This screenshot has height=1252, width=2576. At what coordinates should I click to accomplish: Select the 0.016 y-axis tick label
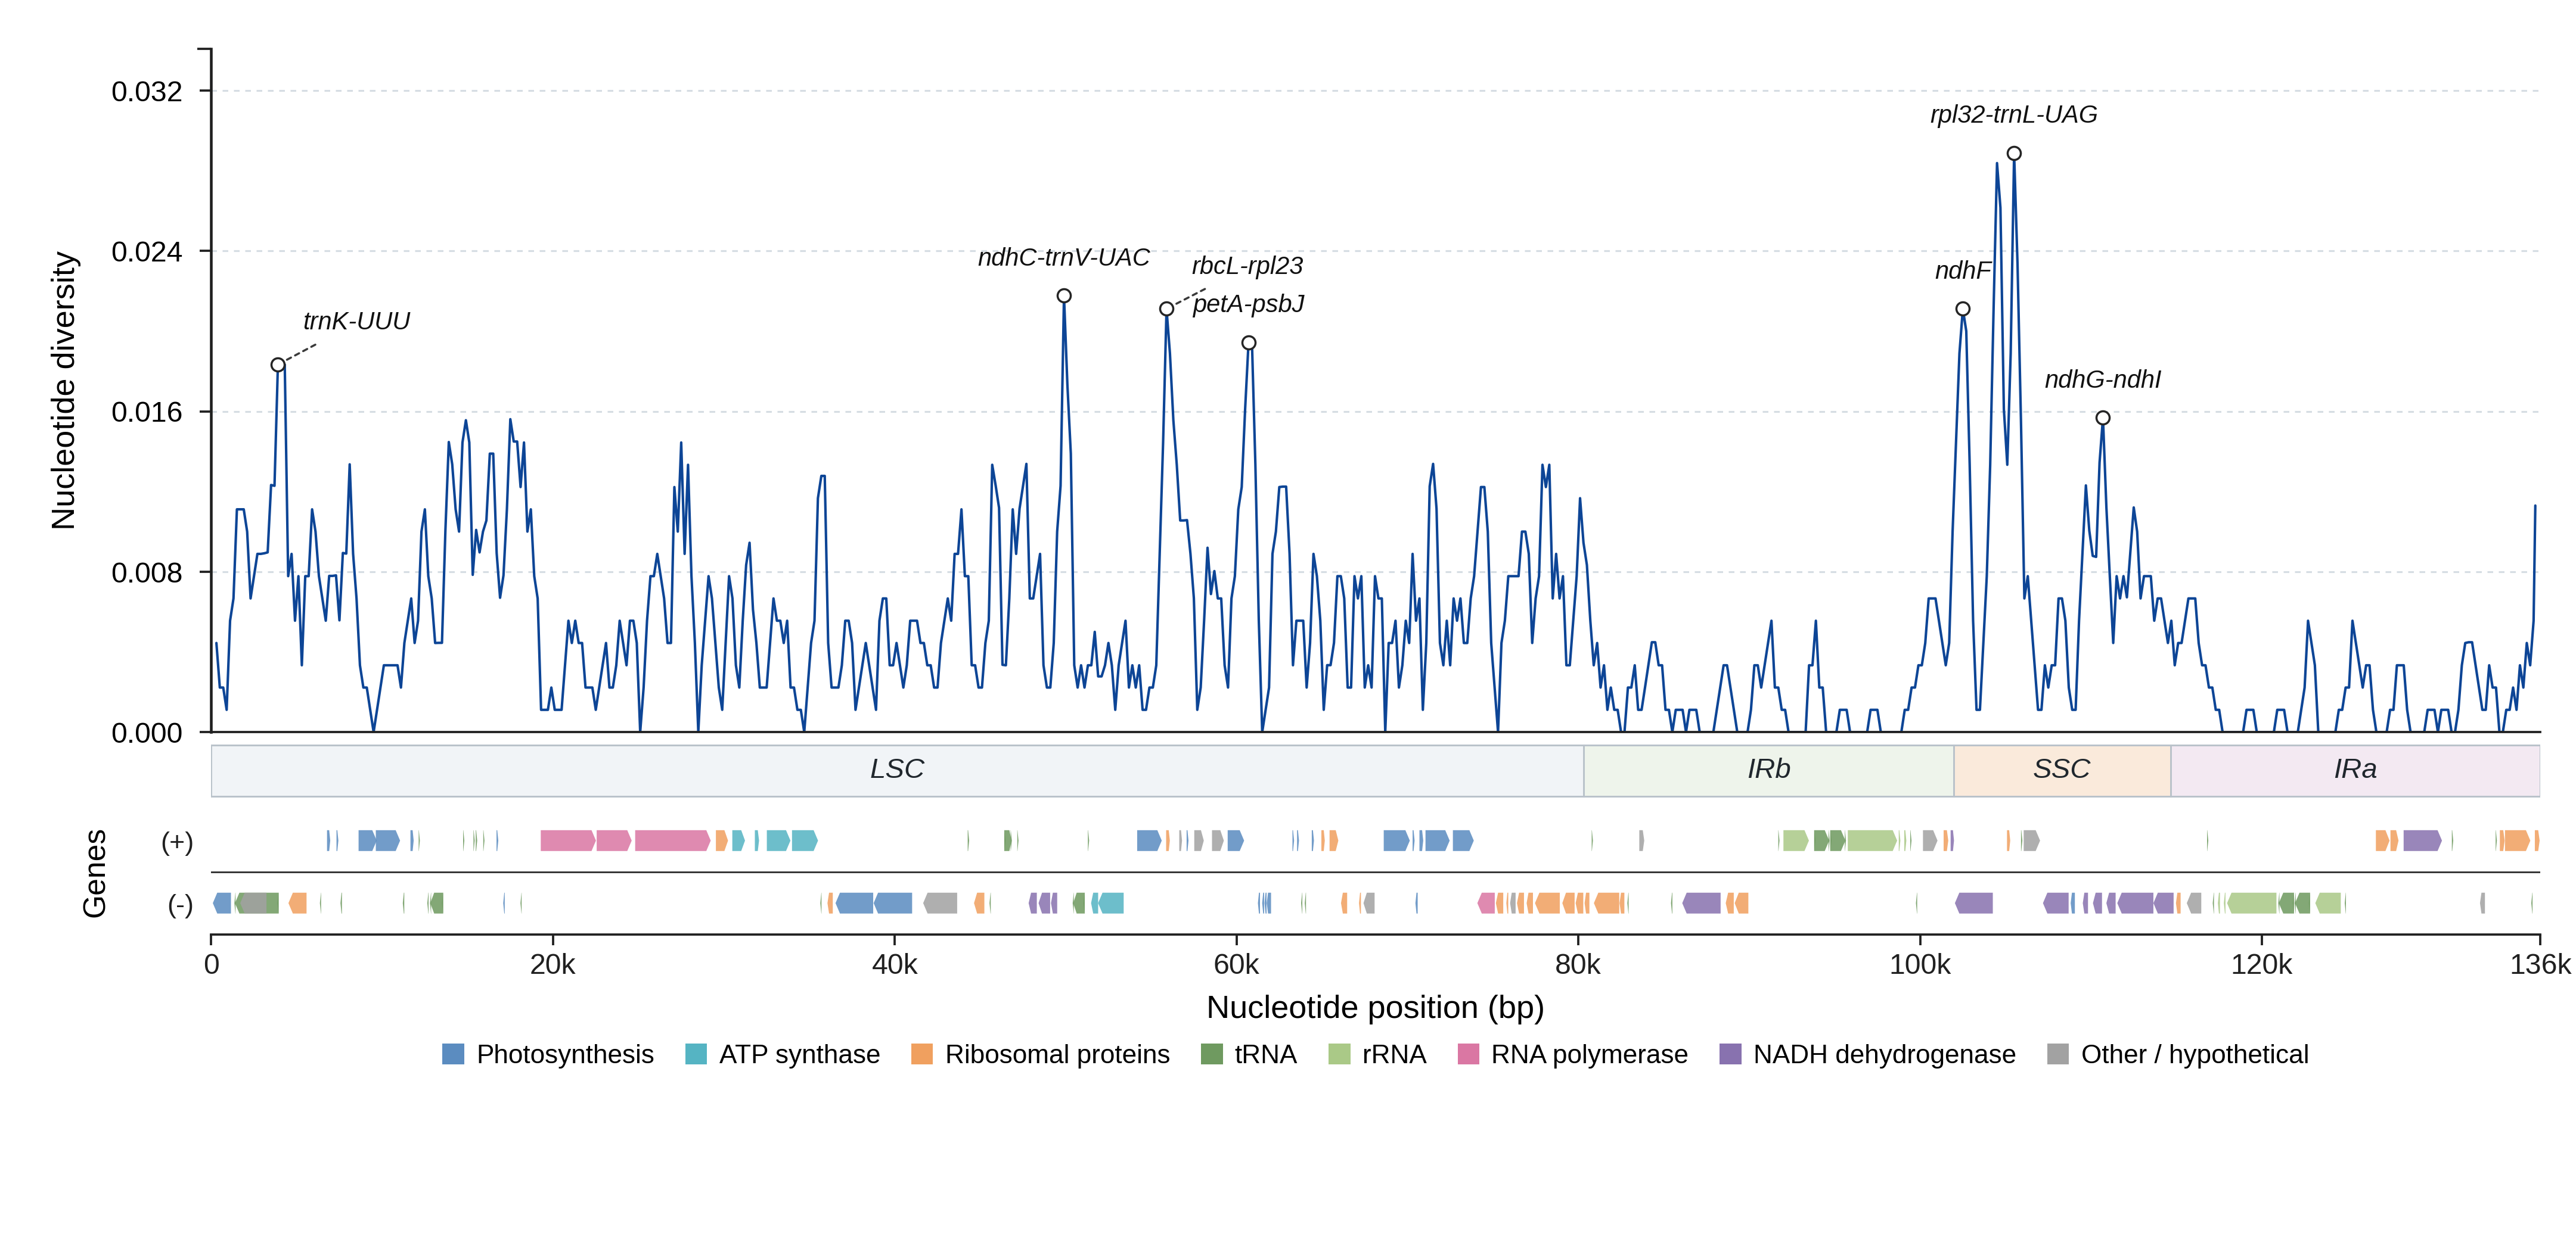147,413
